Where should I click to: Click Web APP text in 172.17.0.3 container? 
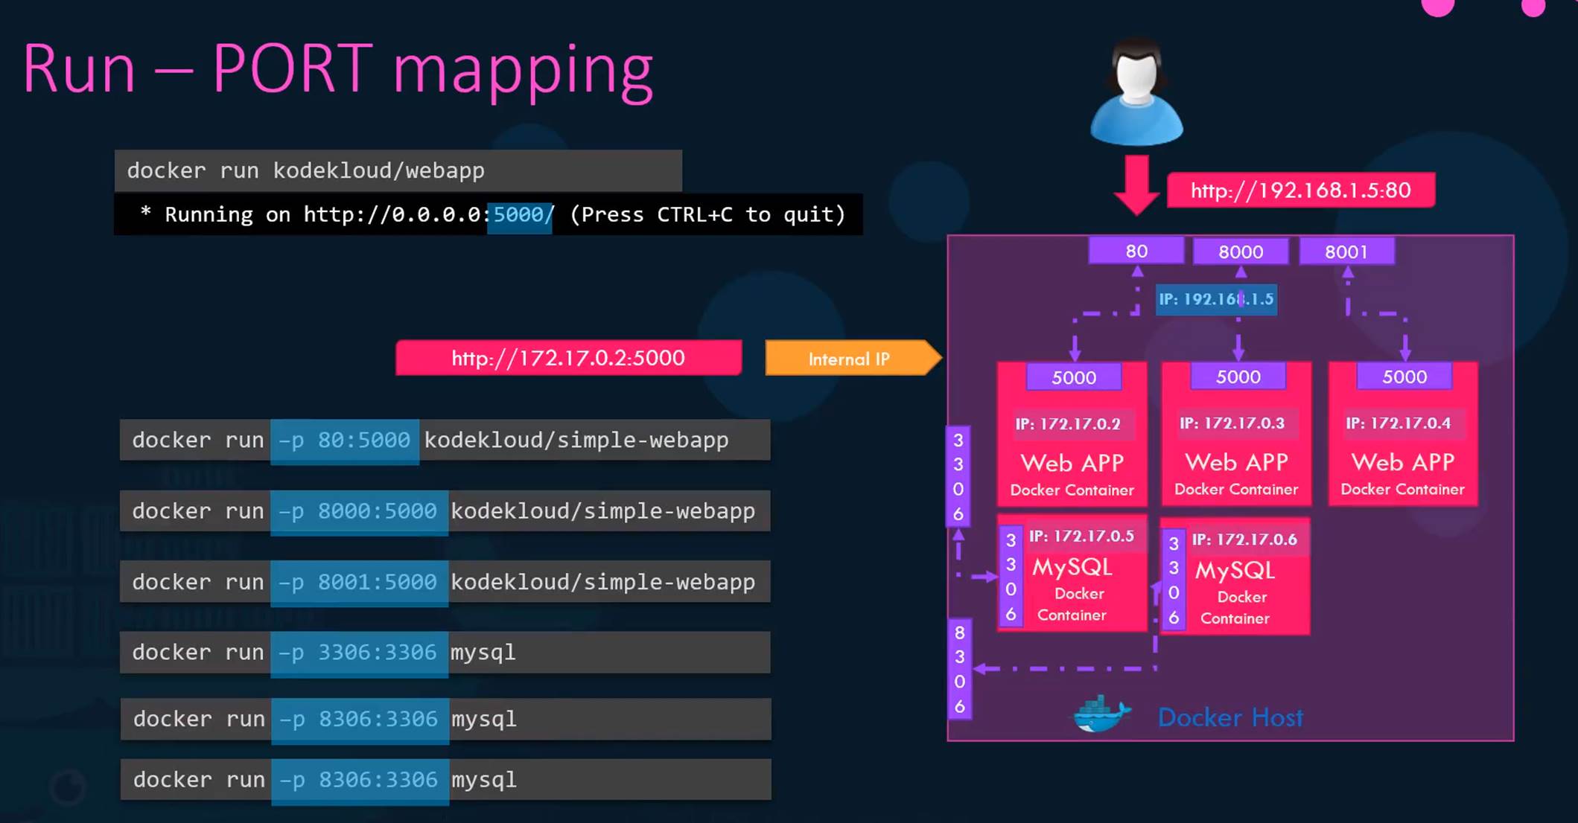click(1237, 462)
